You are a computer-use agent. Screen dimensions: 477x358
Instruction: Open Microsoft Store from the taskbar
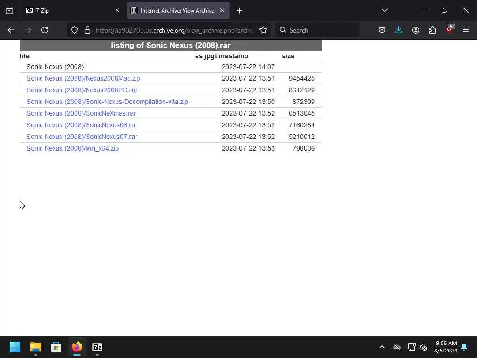pos(56,347)
